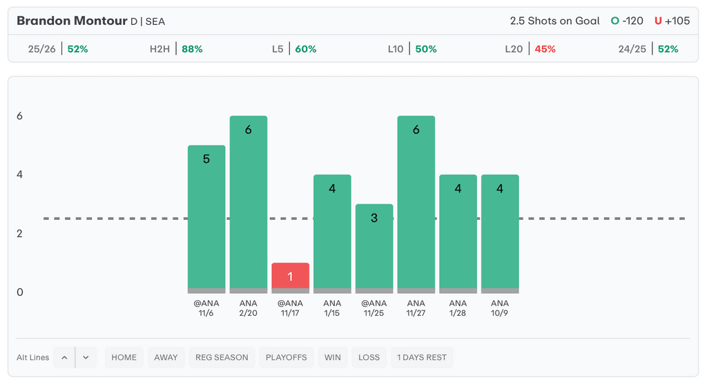Click the red Under 'U' icon
Screen dimensions: 707x389
pyautogui.click(x=658, y=21)
